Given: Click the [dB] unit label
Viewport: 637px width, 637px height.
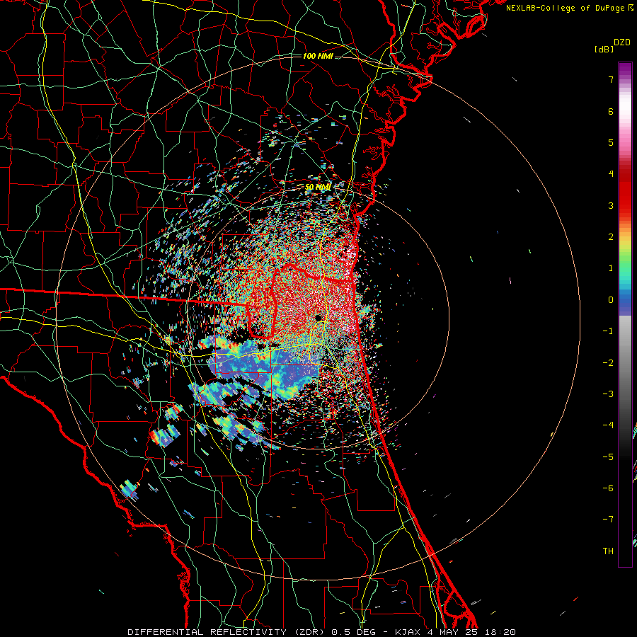Looking at the screenshot, I should 604,50.
